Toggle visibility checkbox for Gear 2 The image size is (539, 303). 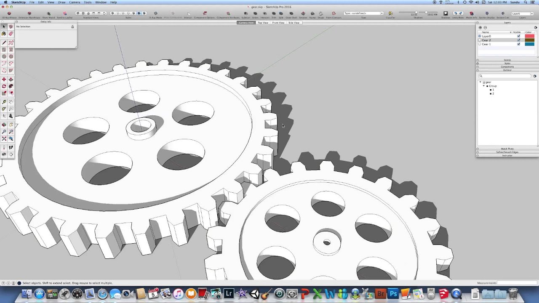pyautogui.click(x=518, y=40)
